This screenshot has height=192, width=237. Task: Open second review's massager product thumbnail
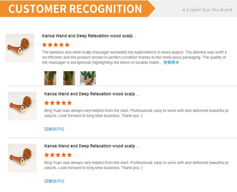click(x=22, y=106)
